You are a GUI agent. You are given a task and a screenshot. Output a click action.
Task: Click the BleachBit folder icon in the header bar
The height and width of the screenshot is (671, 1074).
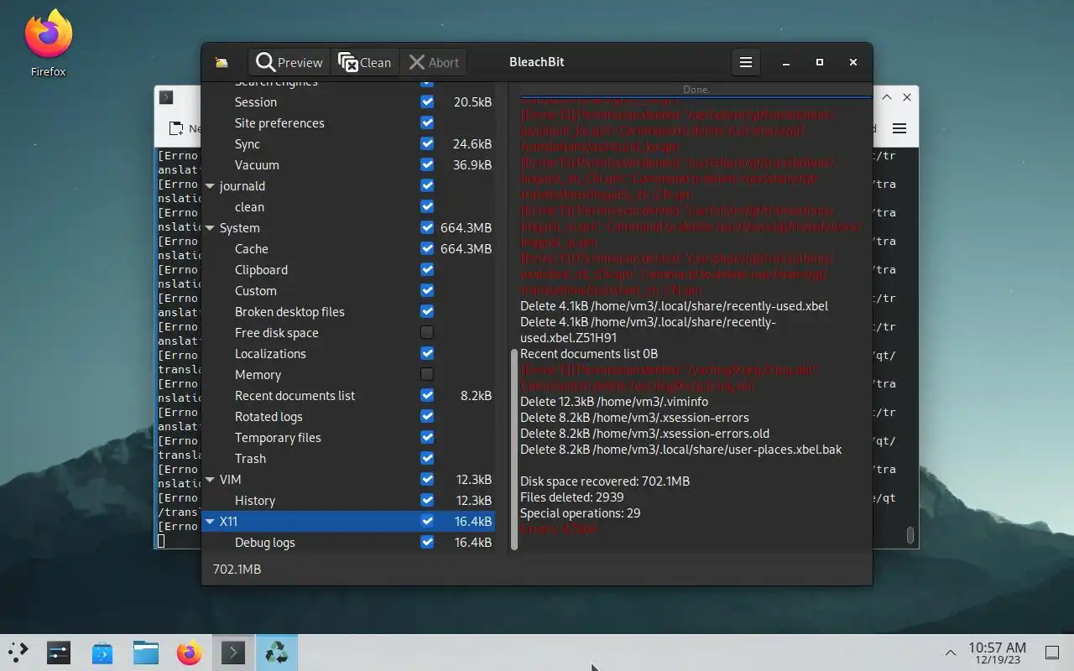point(222,62)
